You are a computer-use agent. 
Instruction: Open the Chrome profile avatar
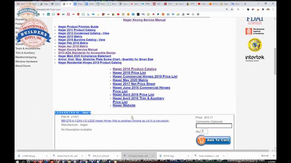point(268,9)
